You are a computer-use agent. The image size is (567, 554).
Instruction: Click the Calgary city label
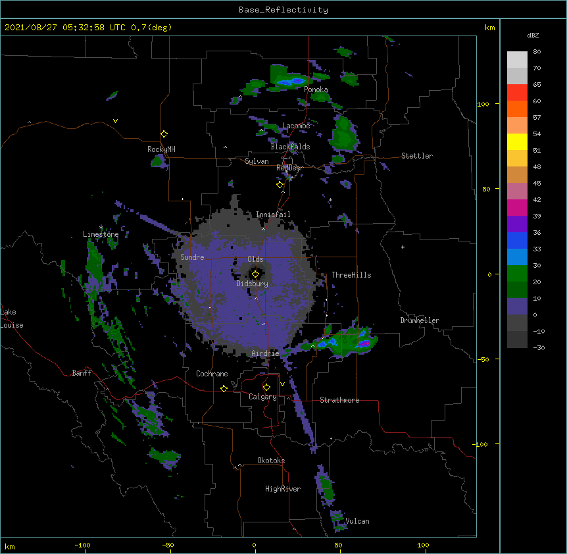[263, 397]
